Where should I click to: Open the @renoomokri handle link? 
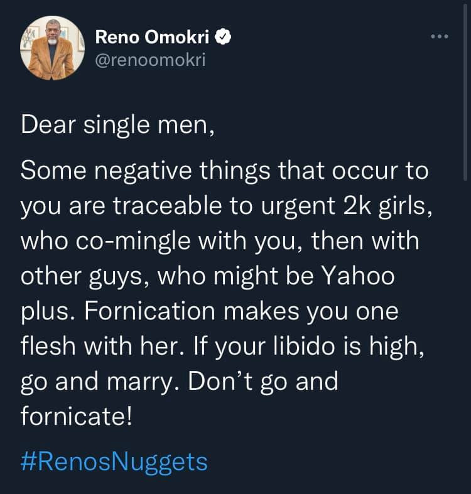coord(150,60)
